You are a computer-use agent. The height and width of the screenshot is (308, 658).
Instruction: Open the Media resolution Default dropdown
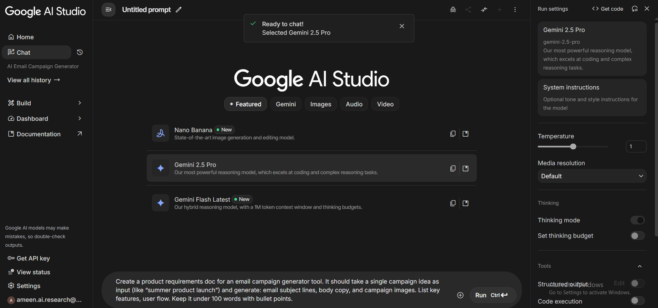tap(592, 176)
